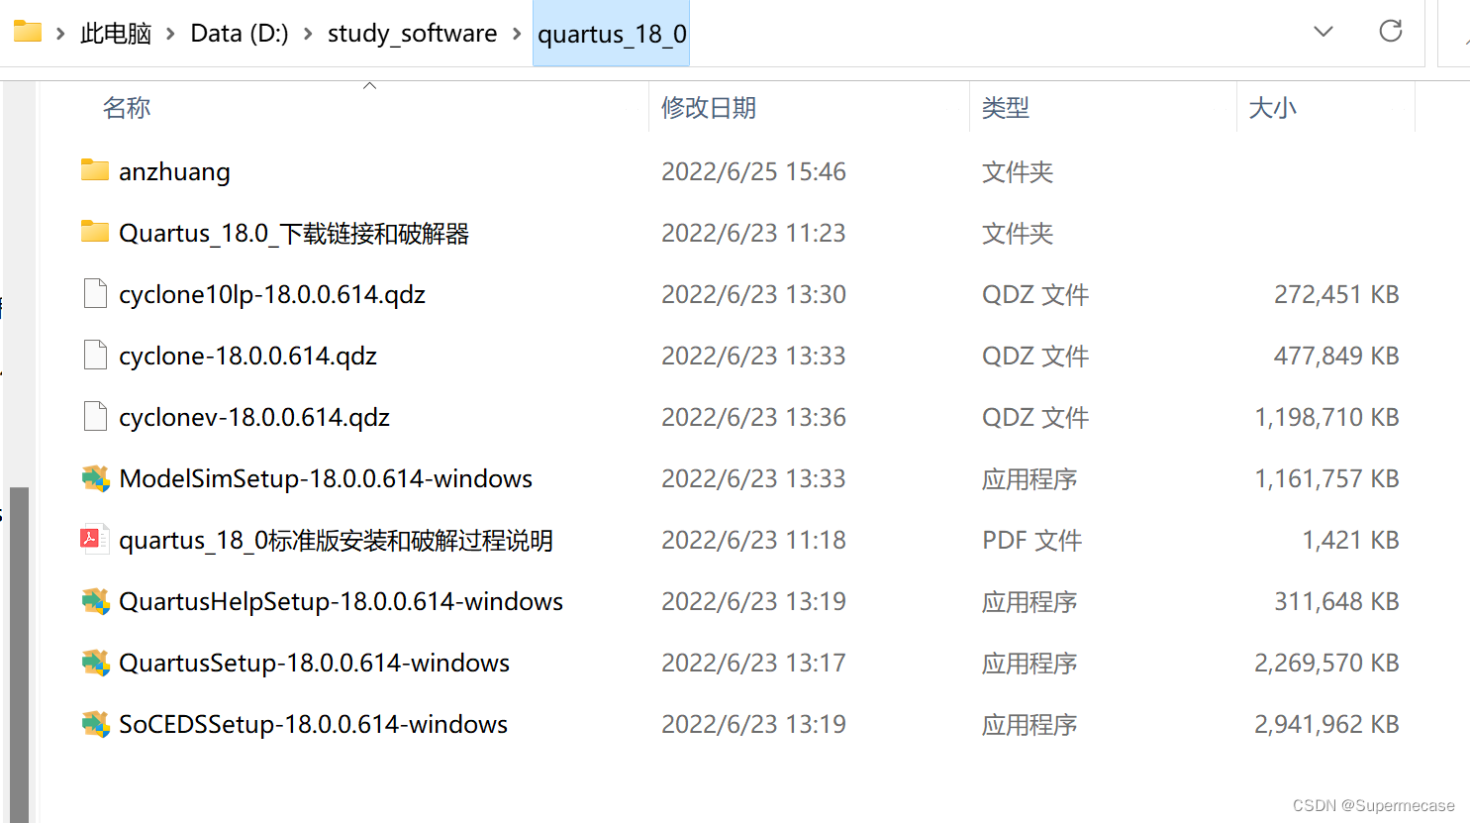Screen dimensions: 1470x823
Task: Toggle the sort direction arrow above 名称
Action: (370, 84)
